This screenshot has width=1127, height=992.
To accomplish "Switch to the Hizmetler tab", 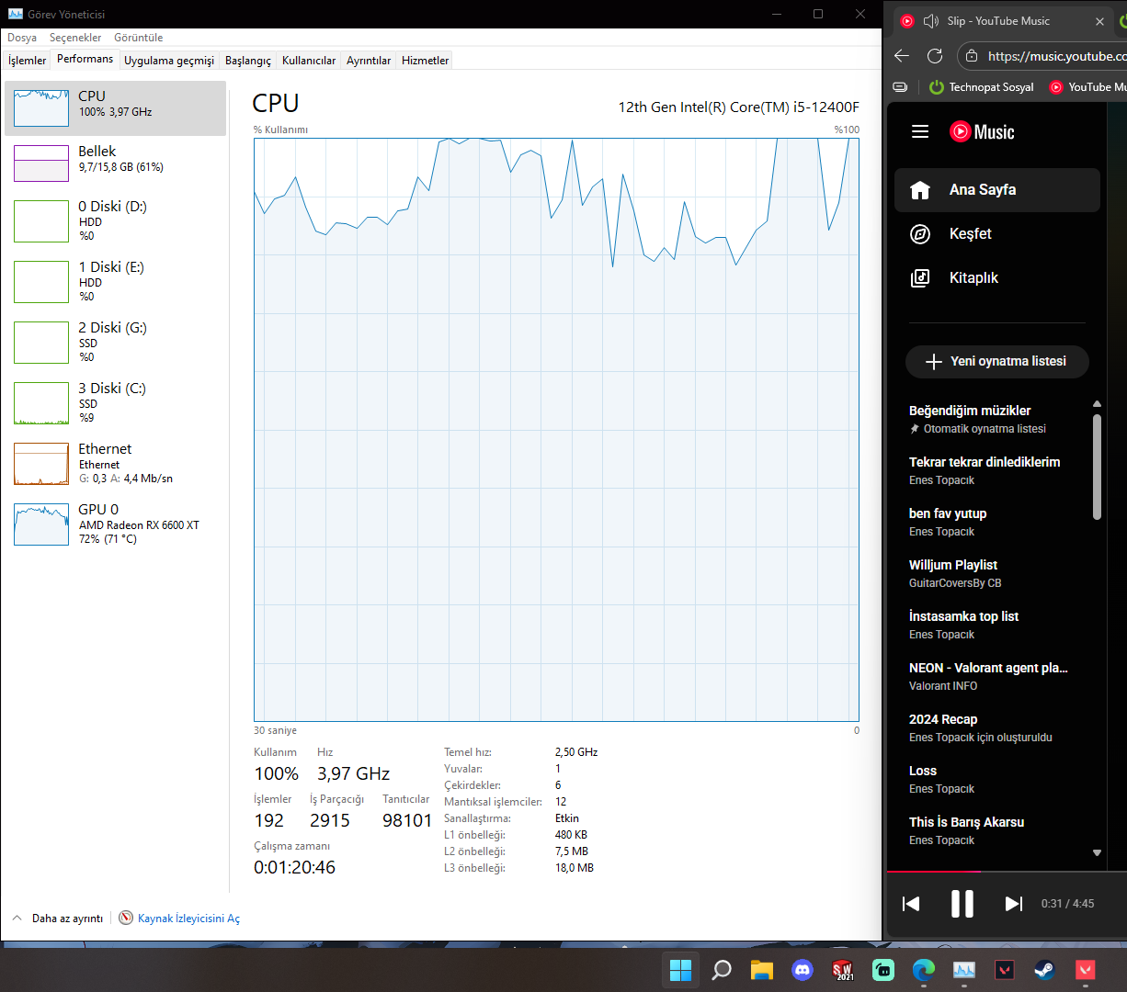I will click(425, 61).
